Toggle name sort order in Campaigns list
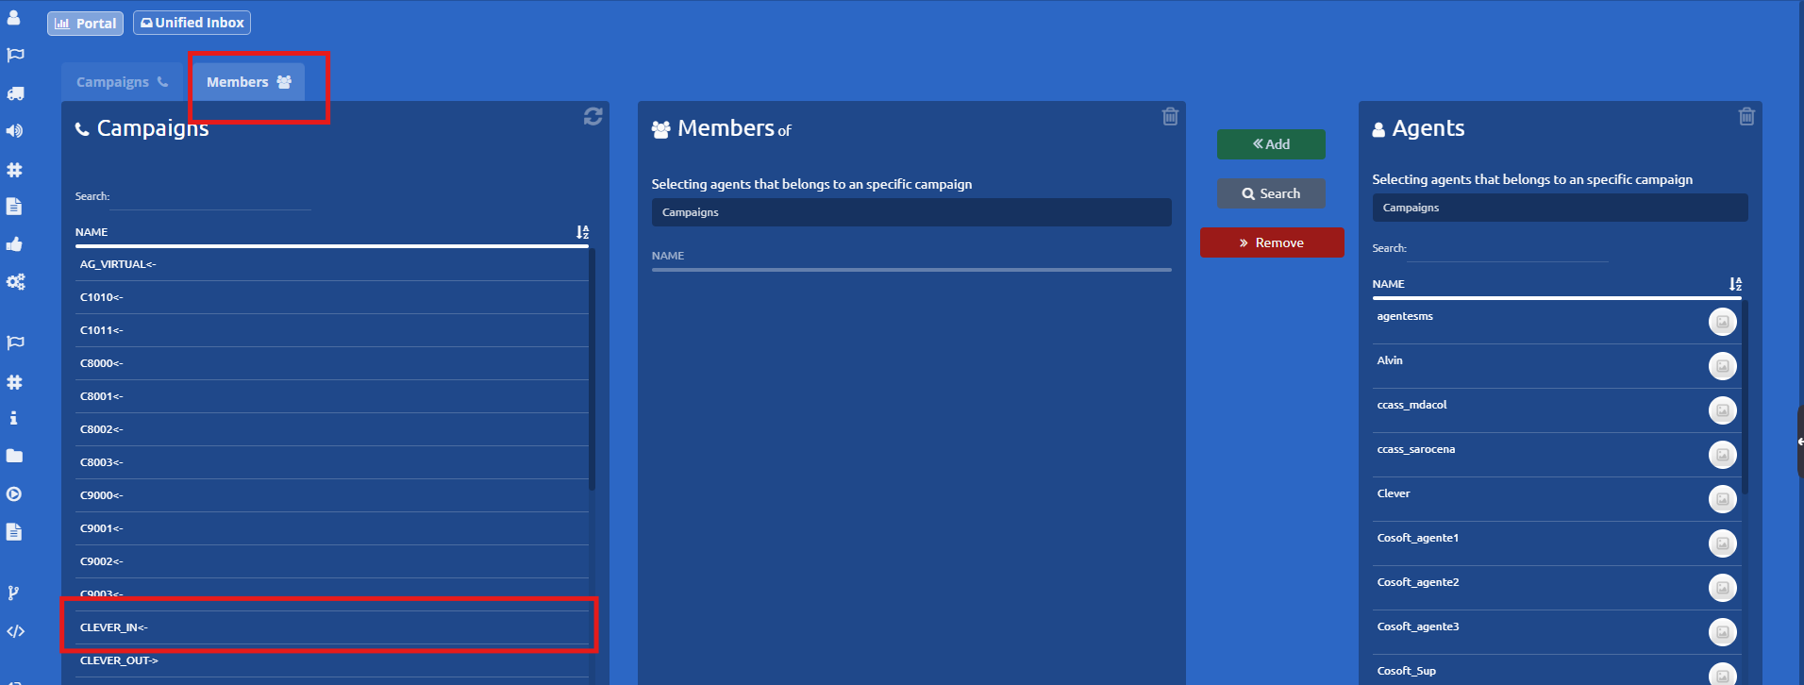 coord(582,232)
